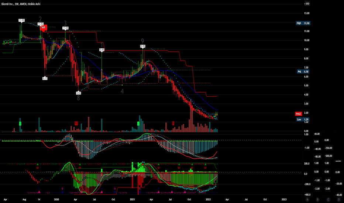Image resolution: width=344 pixels, height=203 pixels.
Task: Click the 8.65 price flag on chart
Action: coord(102,50)
